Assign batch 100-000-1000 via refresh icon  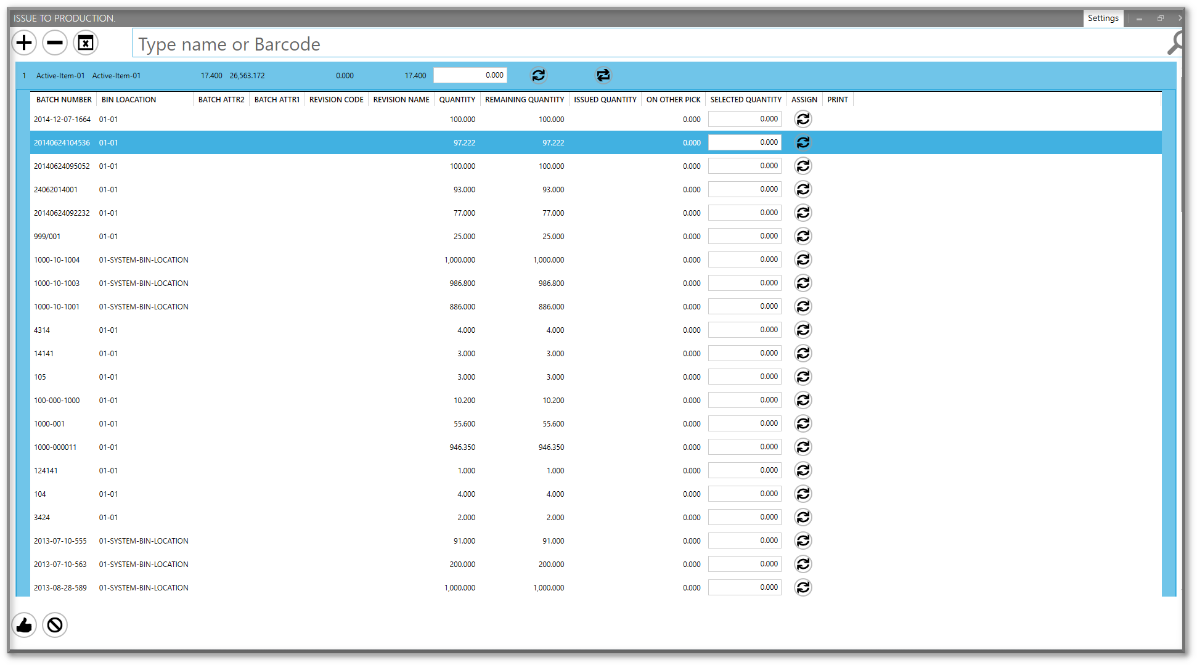coord(803,400)
